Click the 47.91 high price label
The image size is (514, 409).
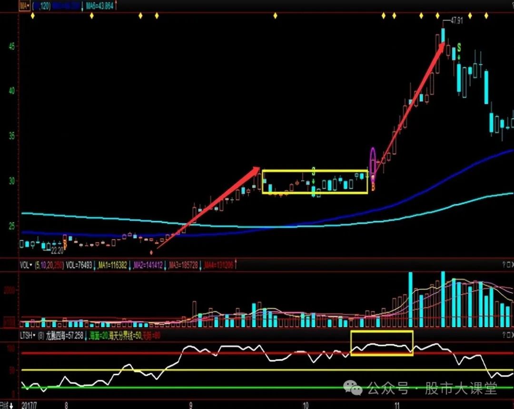click(456, 21)
